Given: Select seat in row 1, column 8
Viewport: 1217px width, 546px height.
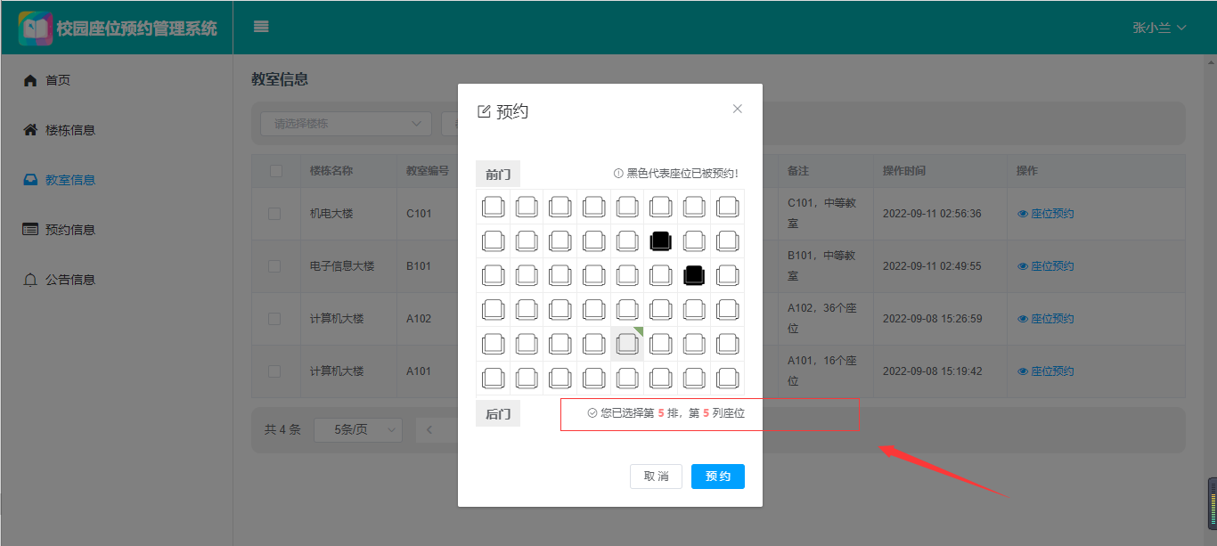Looking at the screenshot, I should [x=727, y=207].
